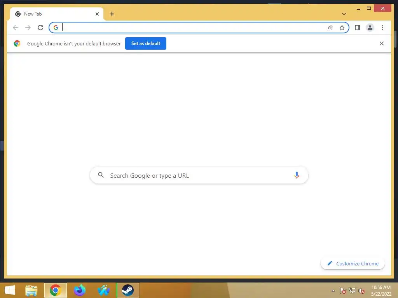Open Customize Chrome
The width and height of the screenshot is (398, 298).
pyautogui.click(x=353, y=263)
